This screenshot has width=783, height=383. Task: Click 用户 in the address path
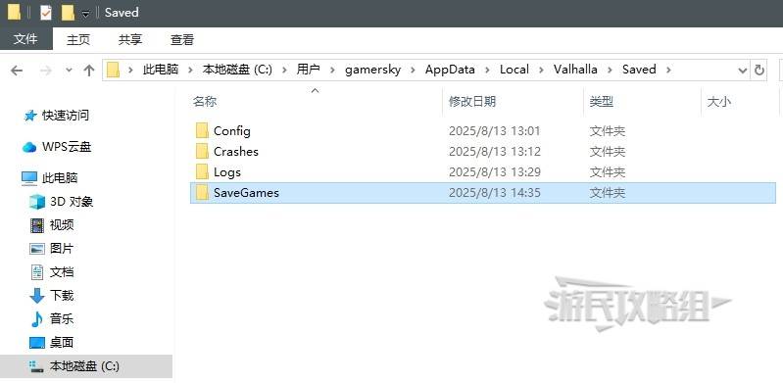tap(308, 70)
